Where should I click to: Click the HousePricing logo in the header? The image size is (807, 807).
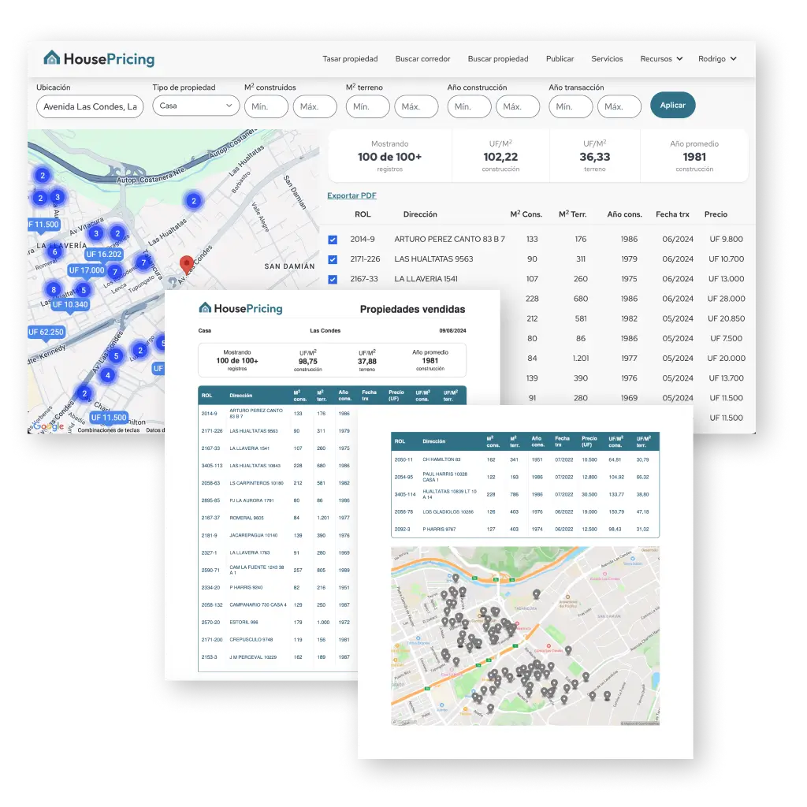pyautogui.click(x=99, y=59)
